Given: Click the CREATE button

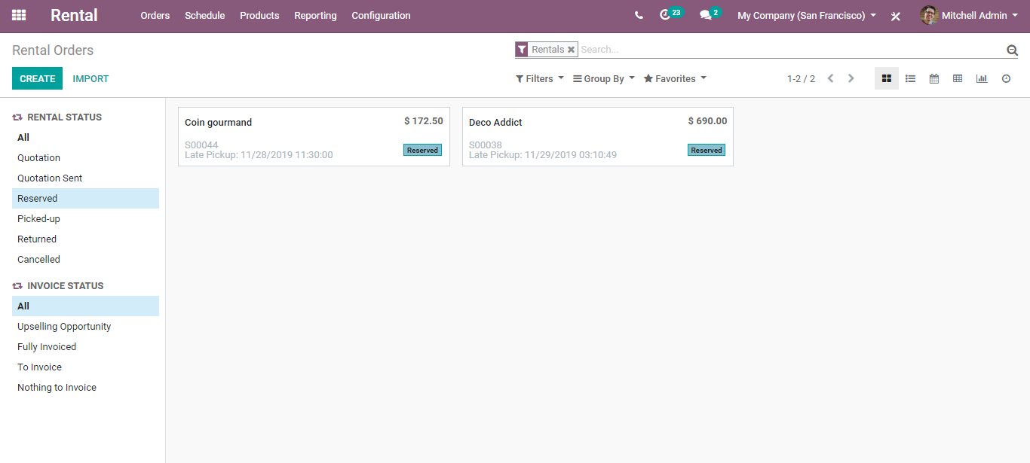Looking at the screenshot, I should tap(37, 78).
